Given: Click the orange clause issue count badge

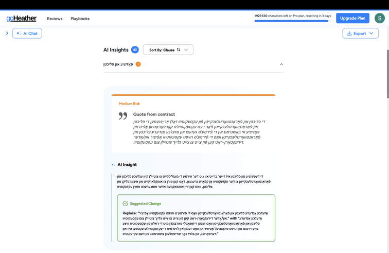Looking at the screenshot, I should pos(138,64).
